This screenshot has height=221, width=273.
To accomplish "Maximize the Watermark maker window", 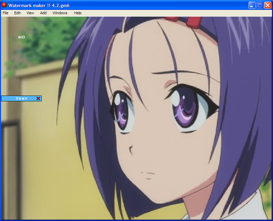I will [259, 5].
